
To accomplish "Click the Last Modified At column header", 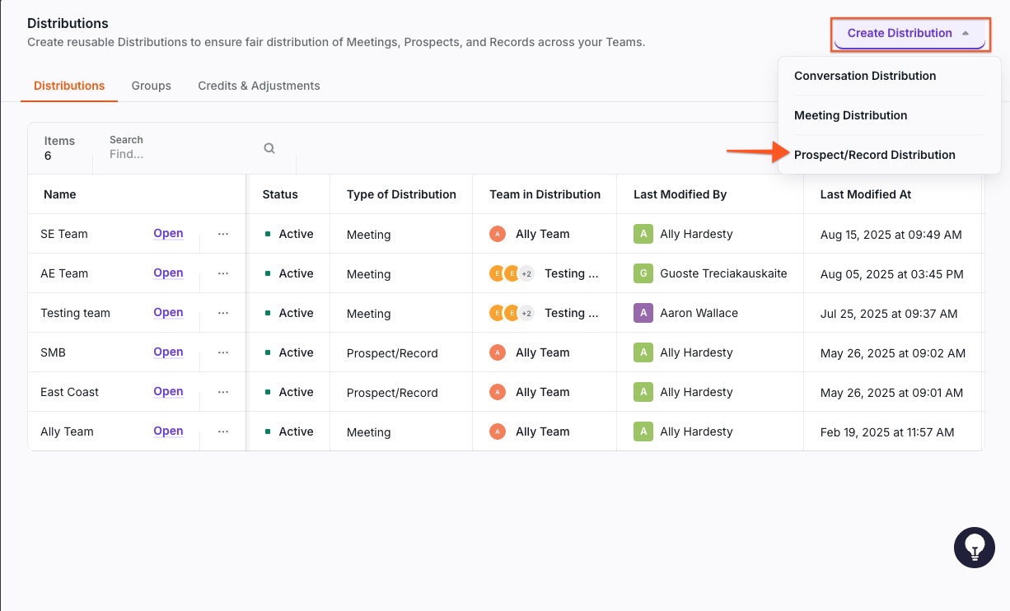I will tap(865, 194).
